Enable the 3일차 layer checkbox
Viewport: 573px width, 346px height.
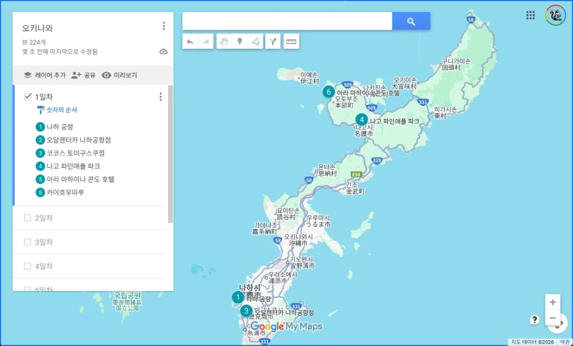(28, 242)
